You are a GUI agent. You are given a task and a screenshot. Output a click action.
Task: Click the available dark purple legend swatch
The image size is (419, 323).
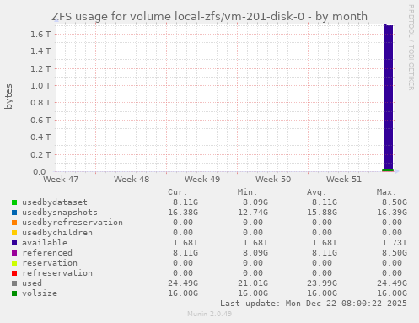pos(14,243)
